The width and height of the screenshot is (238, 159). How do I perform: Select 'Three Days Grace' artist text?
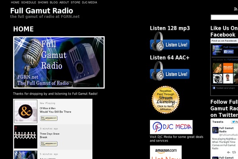coord(50,134)
